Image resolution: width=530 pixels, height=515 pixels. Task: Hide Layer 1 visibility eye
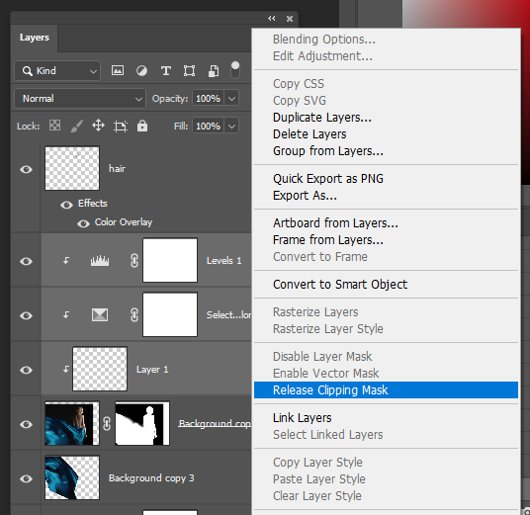pos(26,370)
